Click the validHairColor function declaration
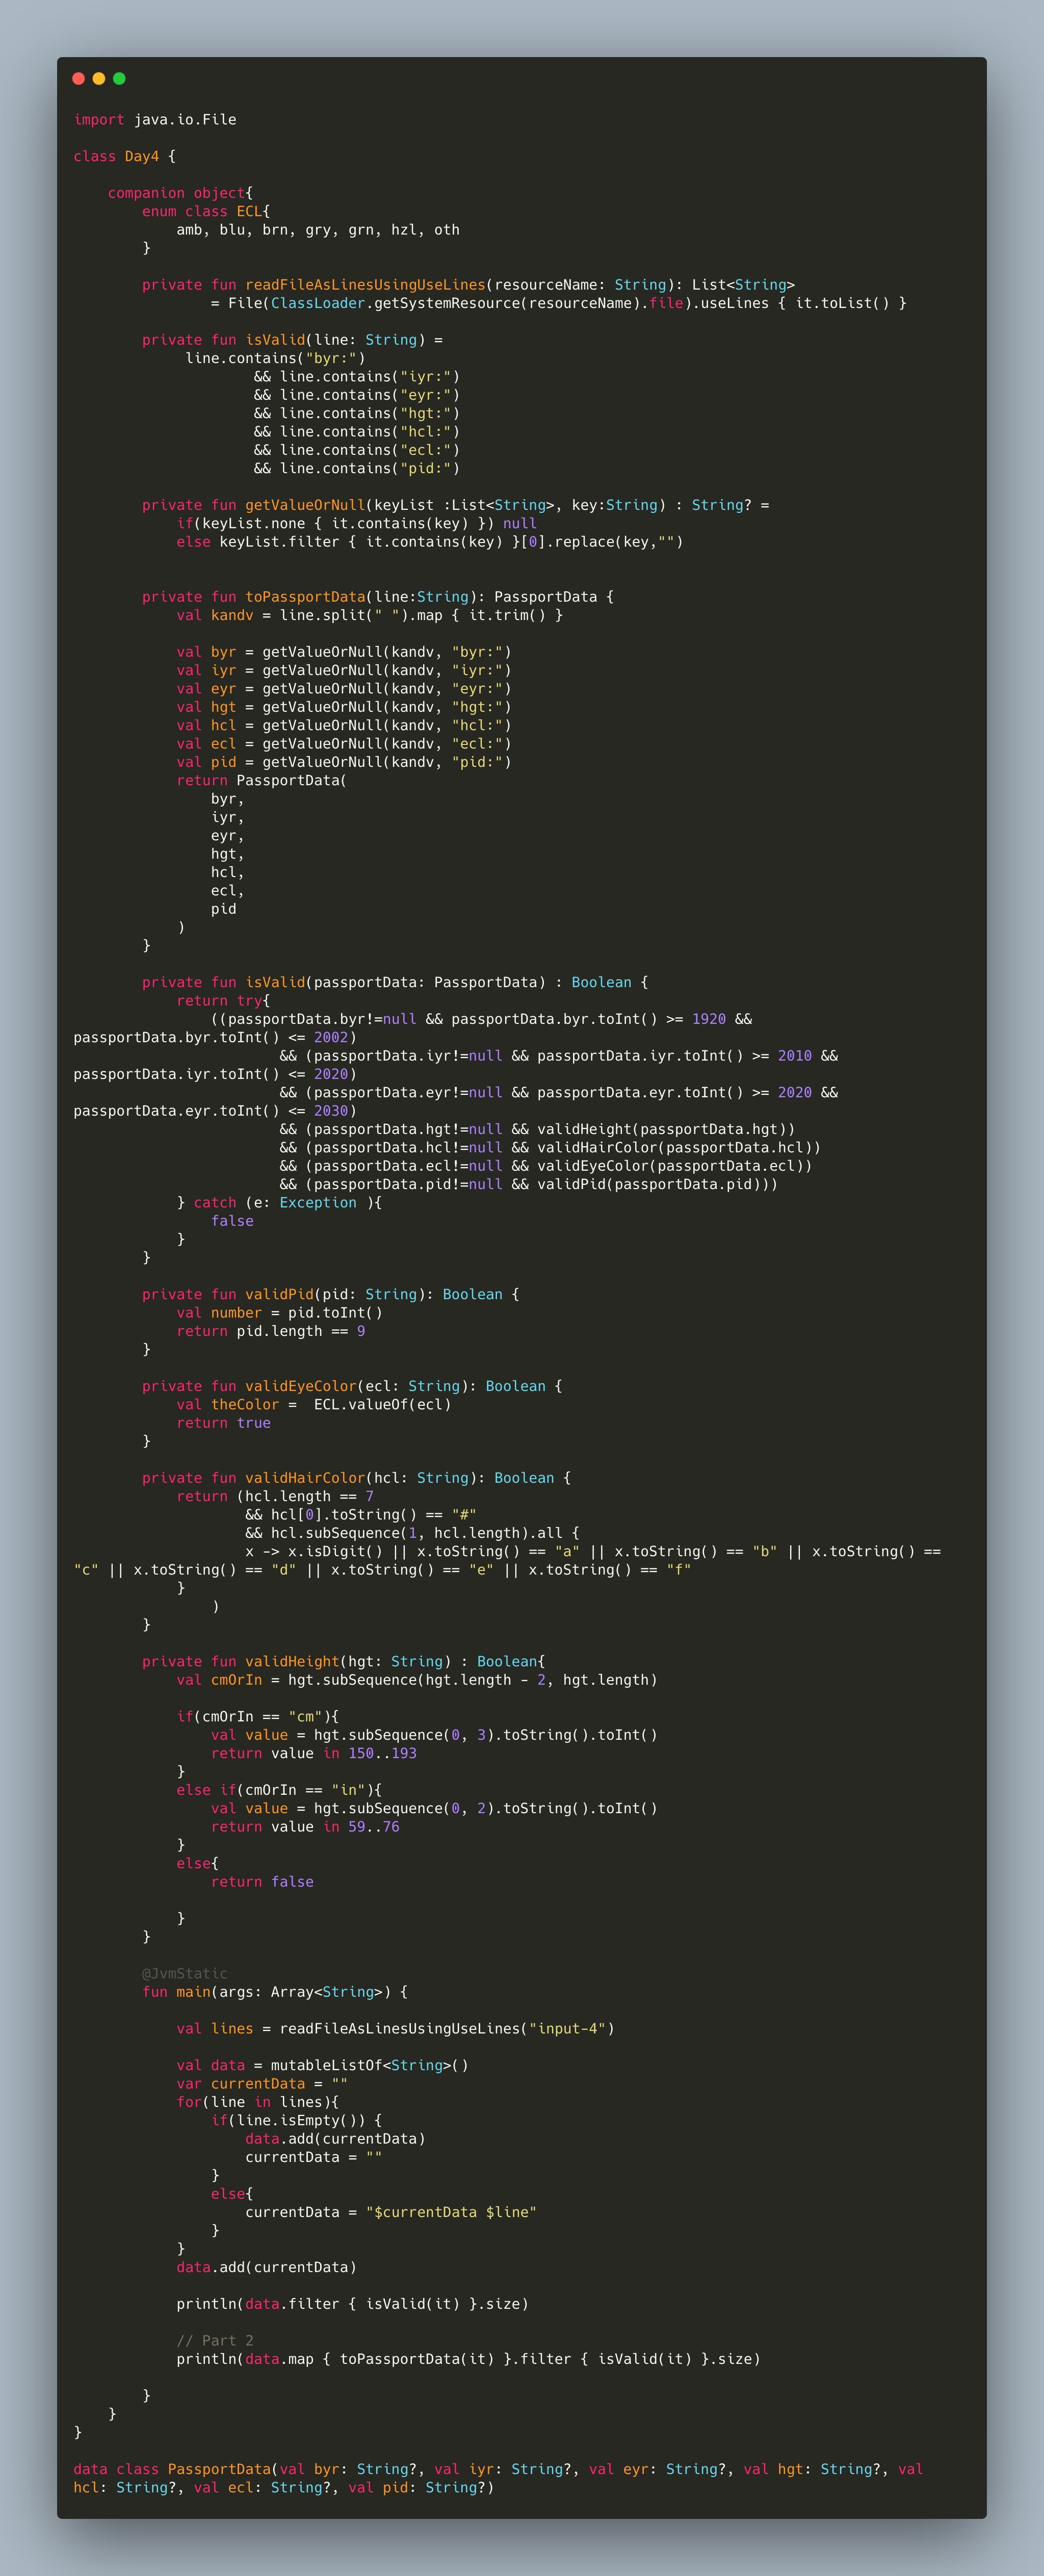 tap(357, 1478)
